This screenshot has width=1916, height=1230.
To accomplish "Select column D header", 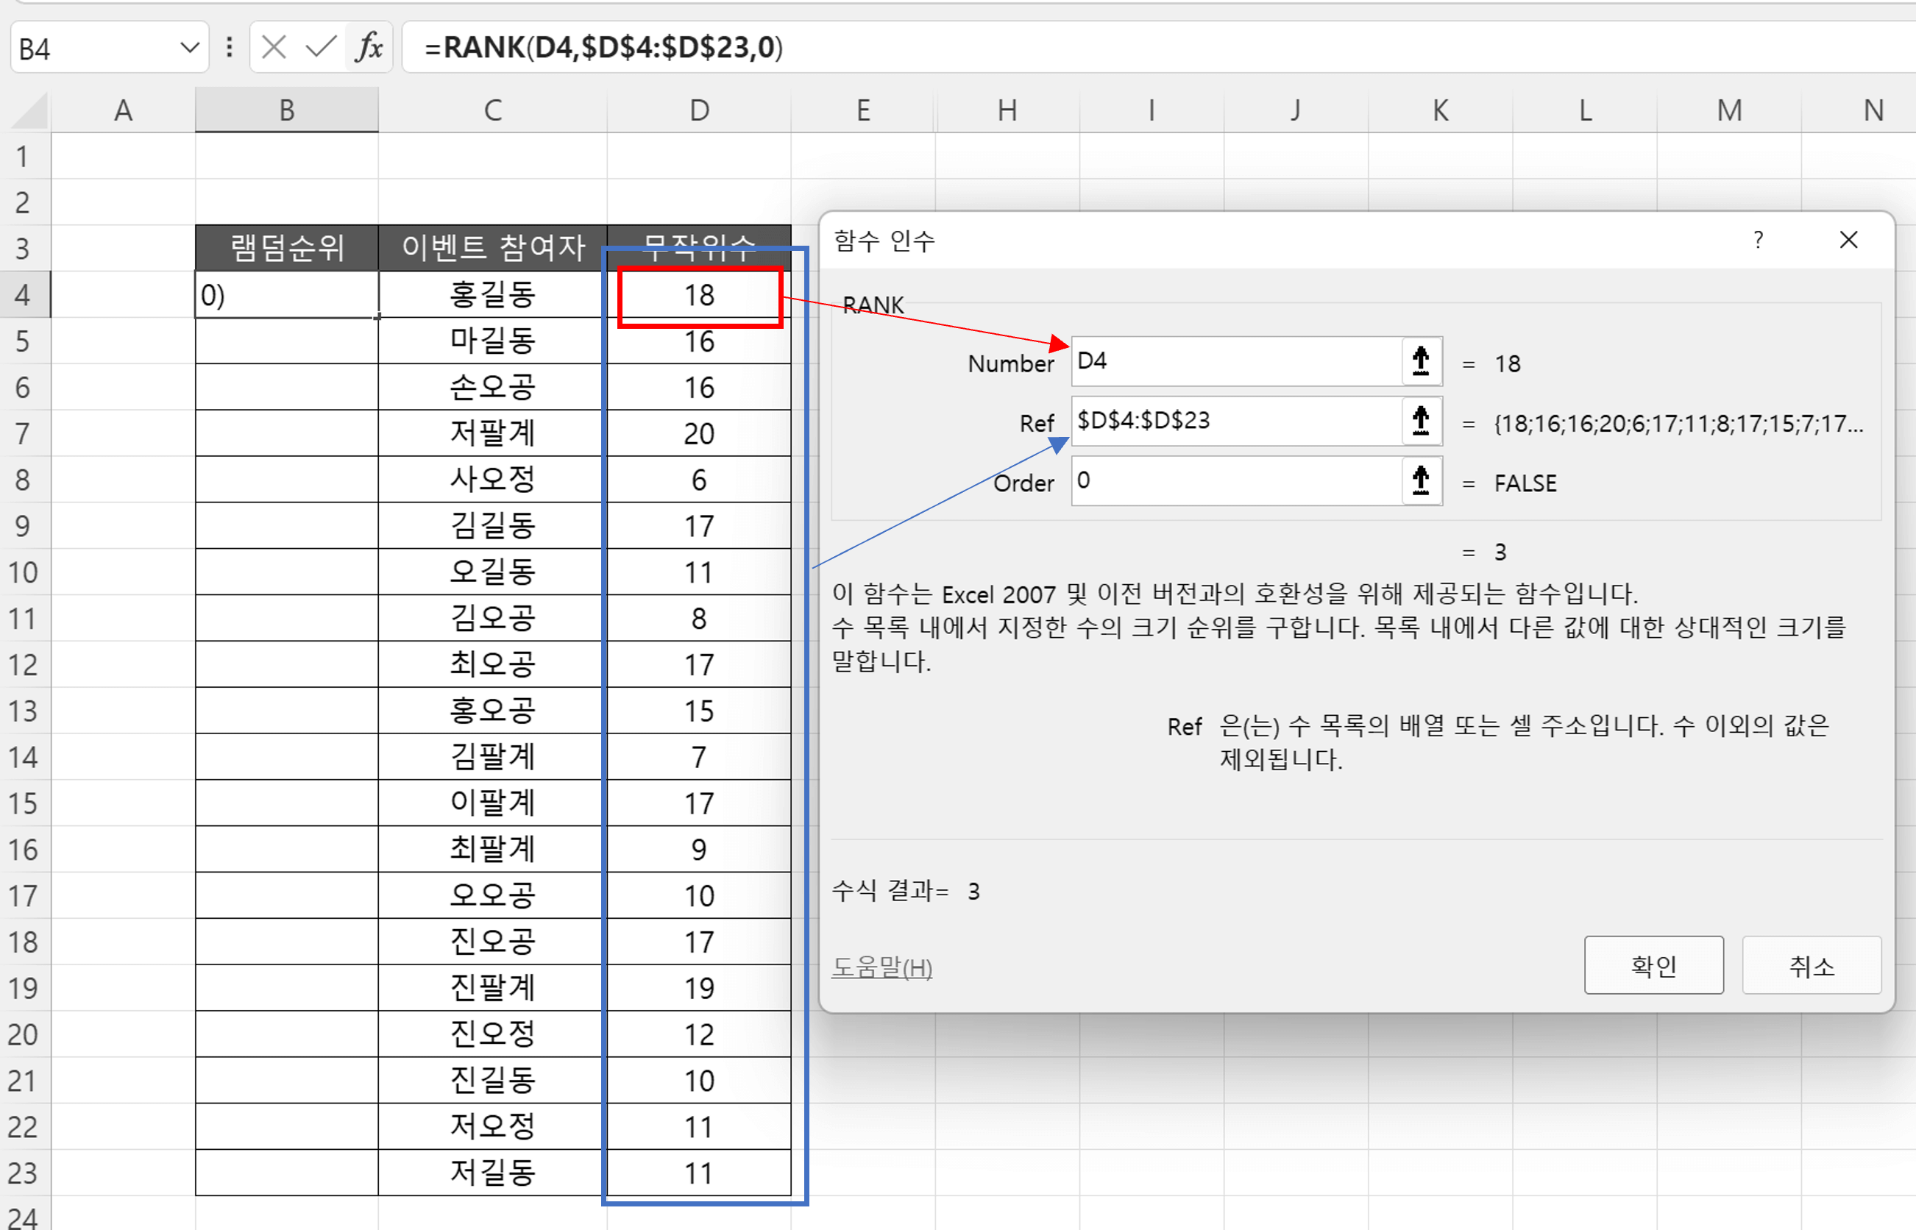I will pos(699,110).
